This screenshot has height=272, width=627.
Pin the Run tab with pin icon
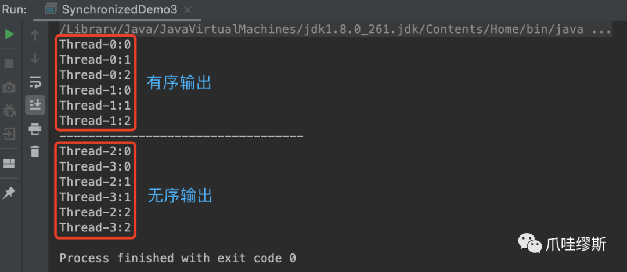tap(9, 193)
